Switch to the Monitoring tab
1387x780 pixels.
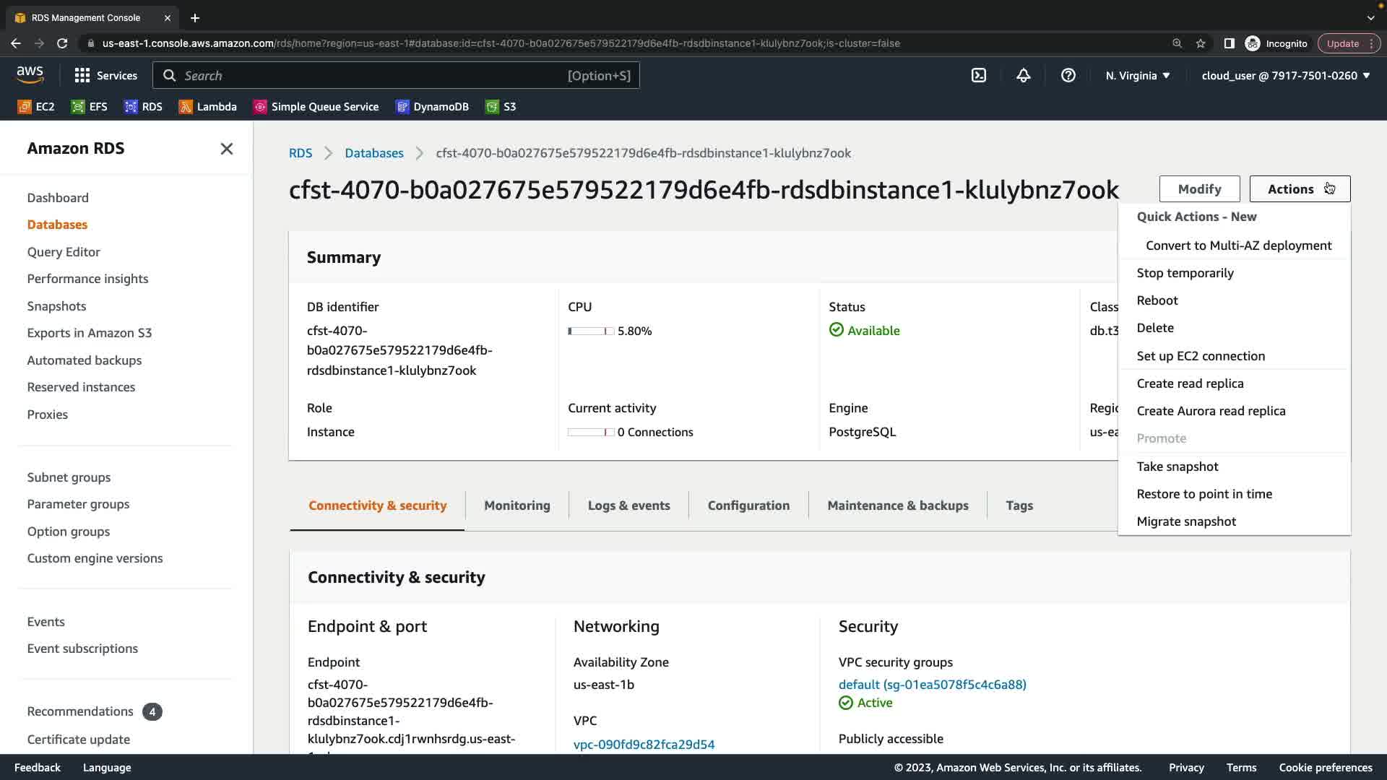pyautogui.click(x=517, y=506)
